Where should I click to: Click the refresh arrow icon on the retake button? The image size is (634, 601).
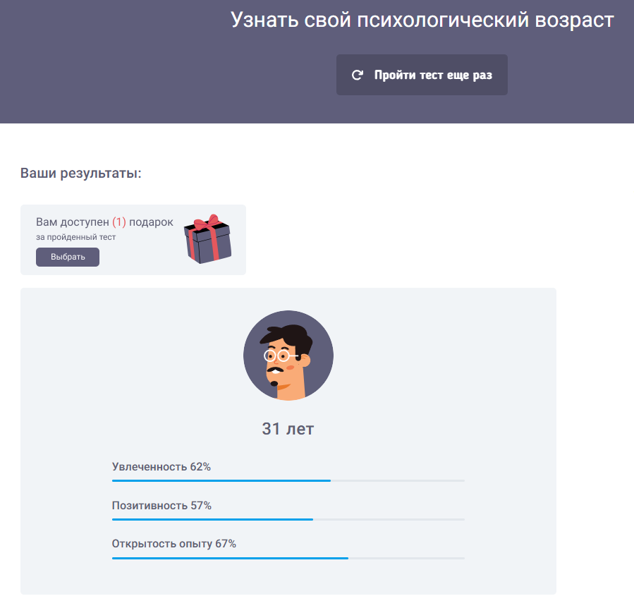tap(357, 75)
